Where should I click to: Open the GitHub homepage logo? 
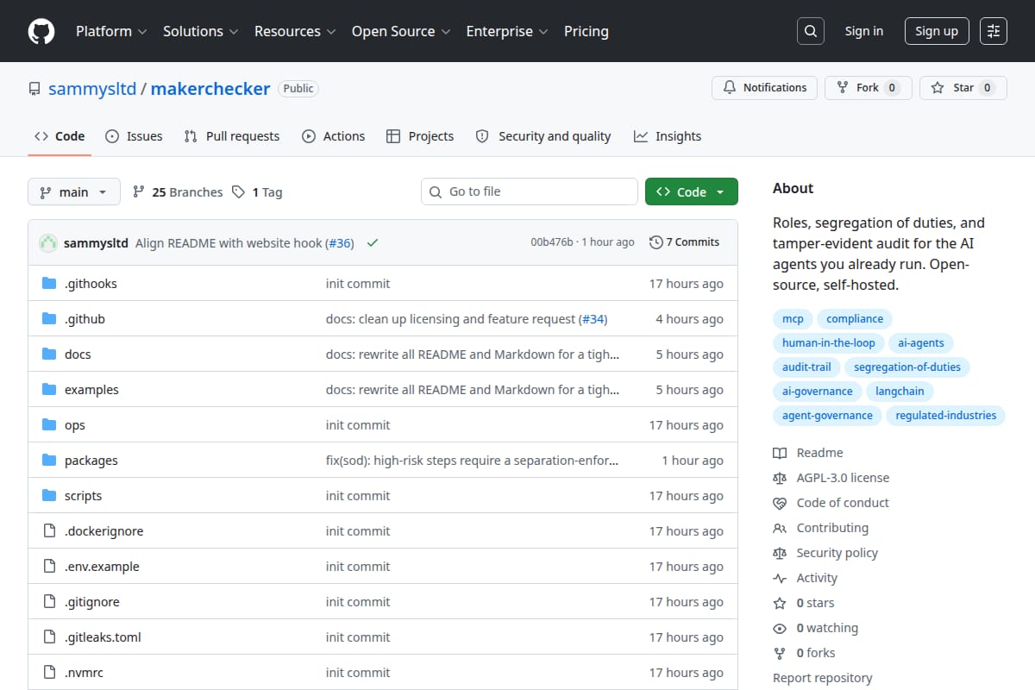pyautogui.click(x=41, y=31)
